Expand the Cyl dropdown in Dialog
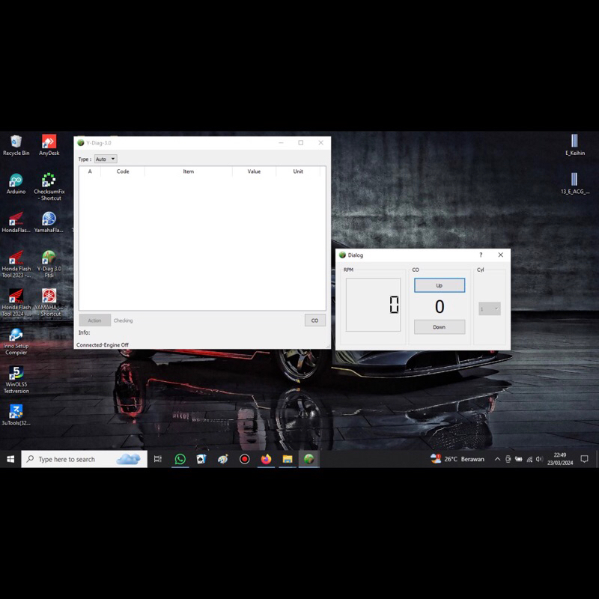Image resolution: width=599 pixels, height=599 pixels. point(490,308)
